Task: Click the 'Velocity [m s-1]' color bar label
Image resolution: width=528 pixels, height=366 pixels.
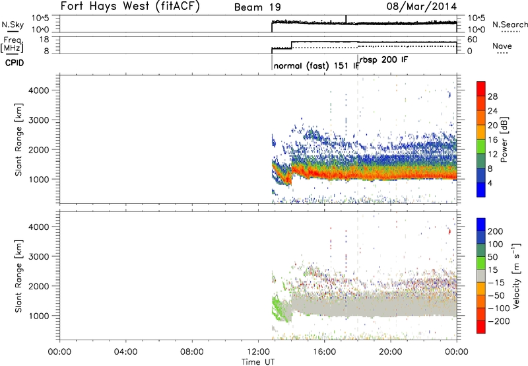Action: coord(516,275)
